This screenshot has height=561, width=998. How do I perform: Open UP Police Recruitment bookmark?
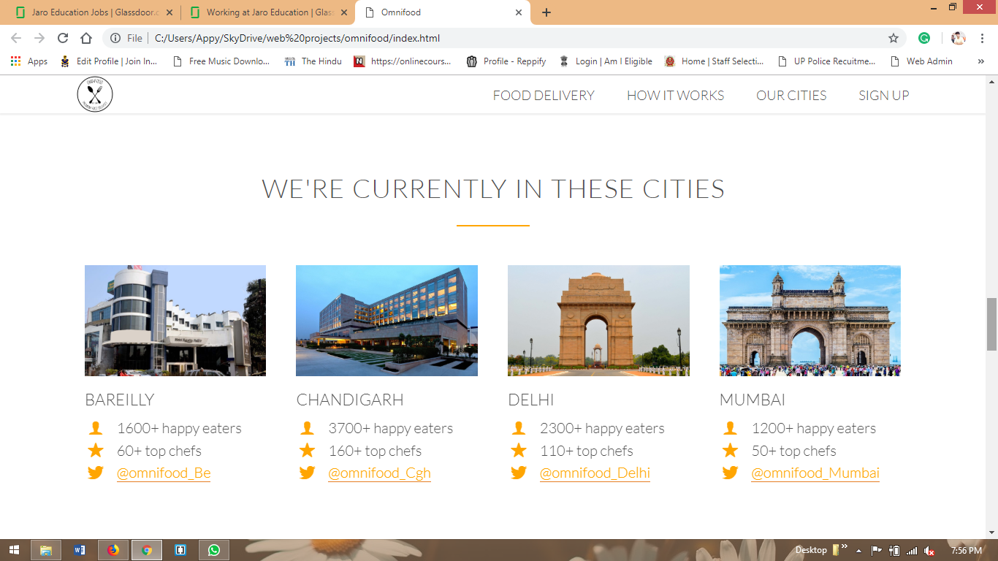(x=826, y=61)
